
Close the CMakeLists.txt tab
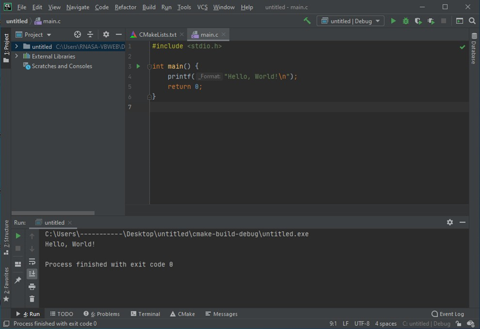(x=182, y=35)
